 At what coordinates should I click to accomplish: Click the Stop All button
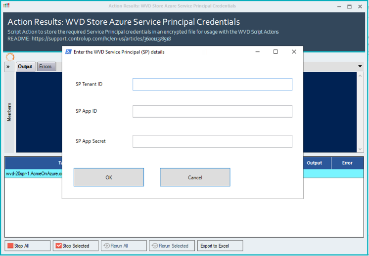click(27, 246)
